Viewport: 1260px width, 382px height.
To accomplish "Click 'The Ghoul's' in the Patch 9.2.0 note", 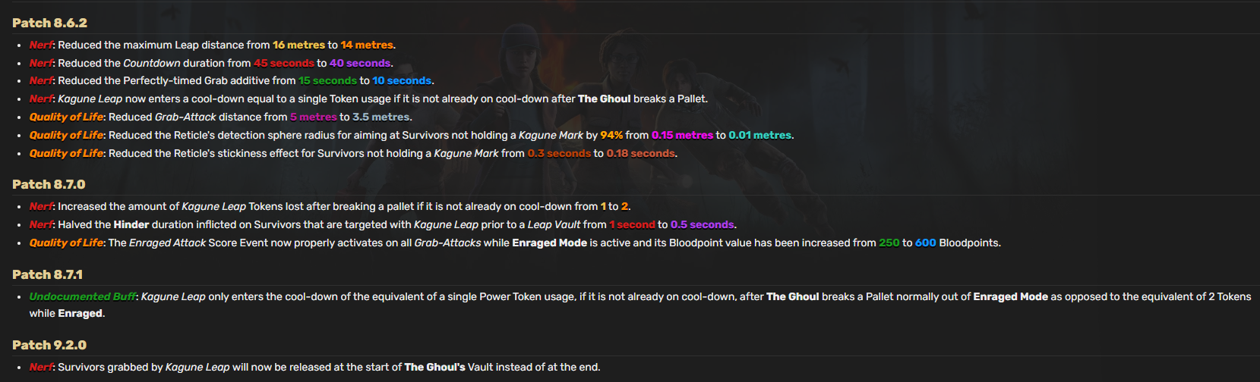I will point(434,367).
